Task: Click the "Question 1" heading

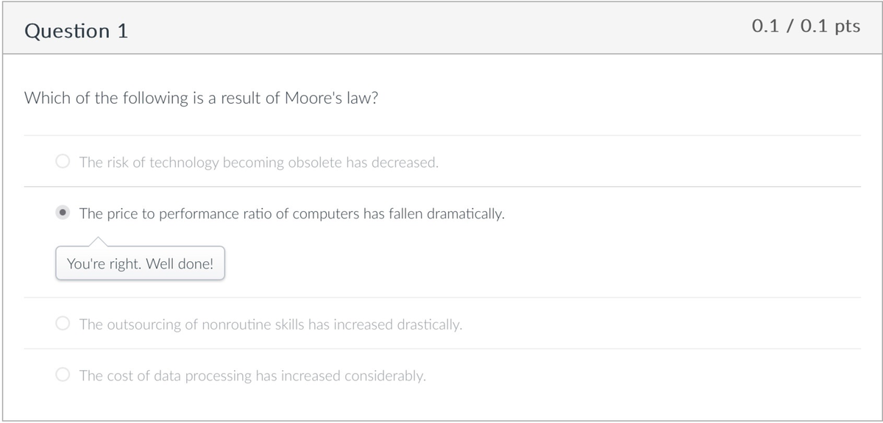Action: click(77, 31)
